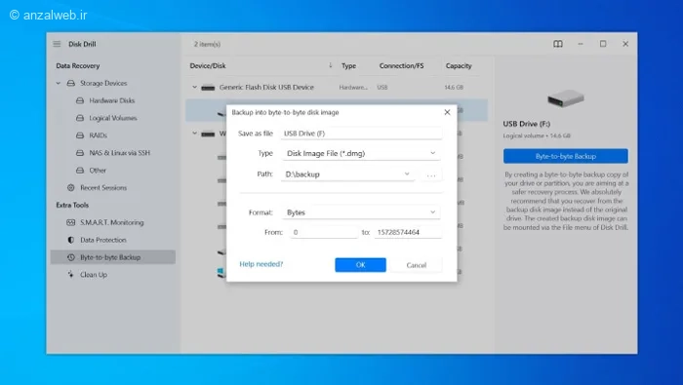This screenshot has height=385, width=683.
Task: Click the OK button in the dialog
Action: pos(360,265)
